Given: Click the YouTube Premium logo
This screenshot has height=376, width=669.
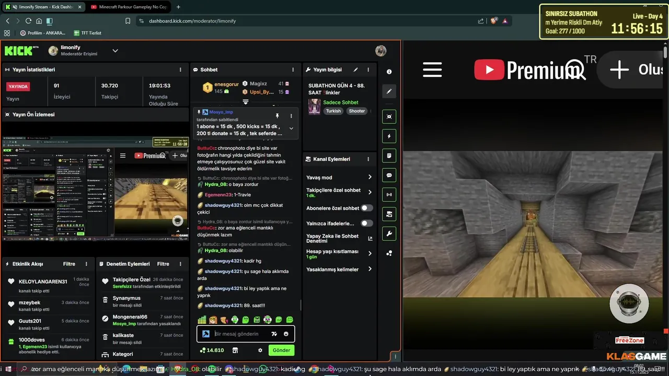Looking at the screenshot, I should coord(528,69).
